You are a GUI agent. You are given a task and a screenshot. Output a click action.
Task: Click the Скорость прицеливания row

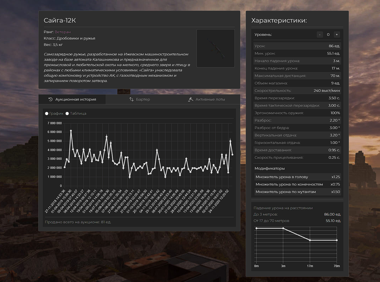click(x=297, y=157)
